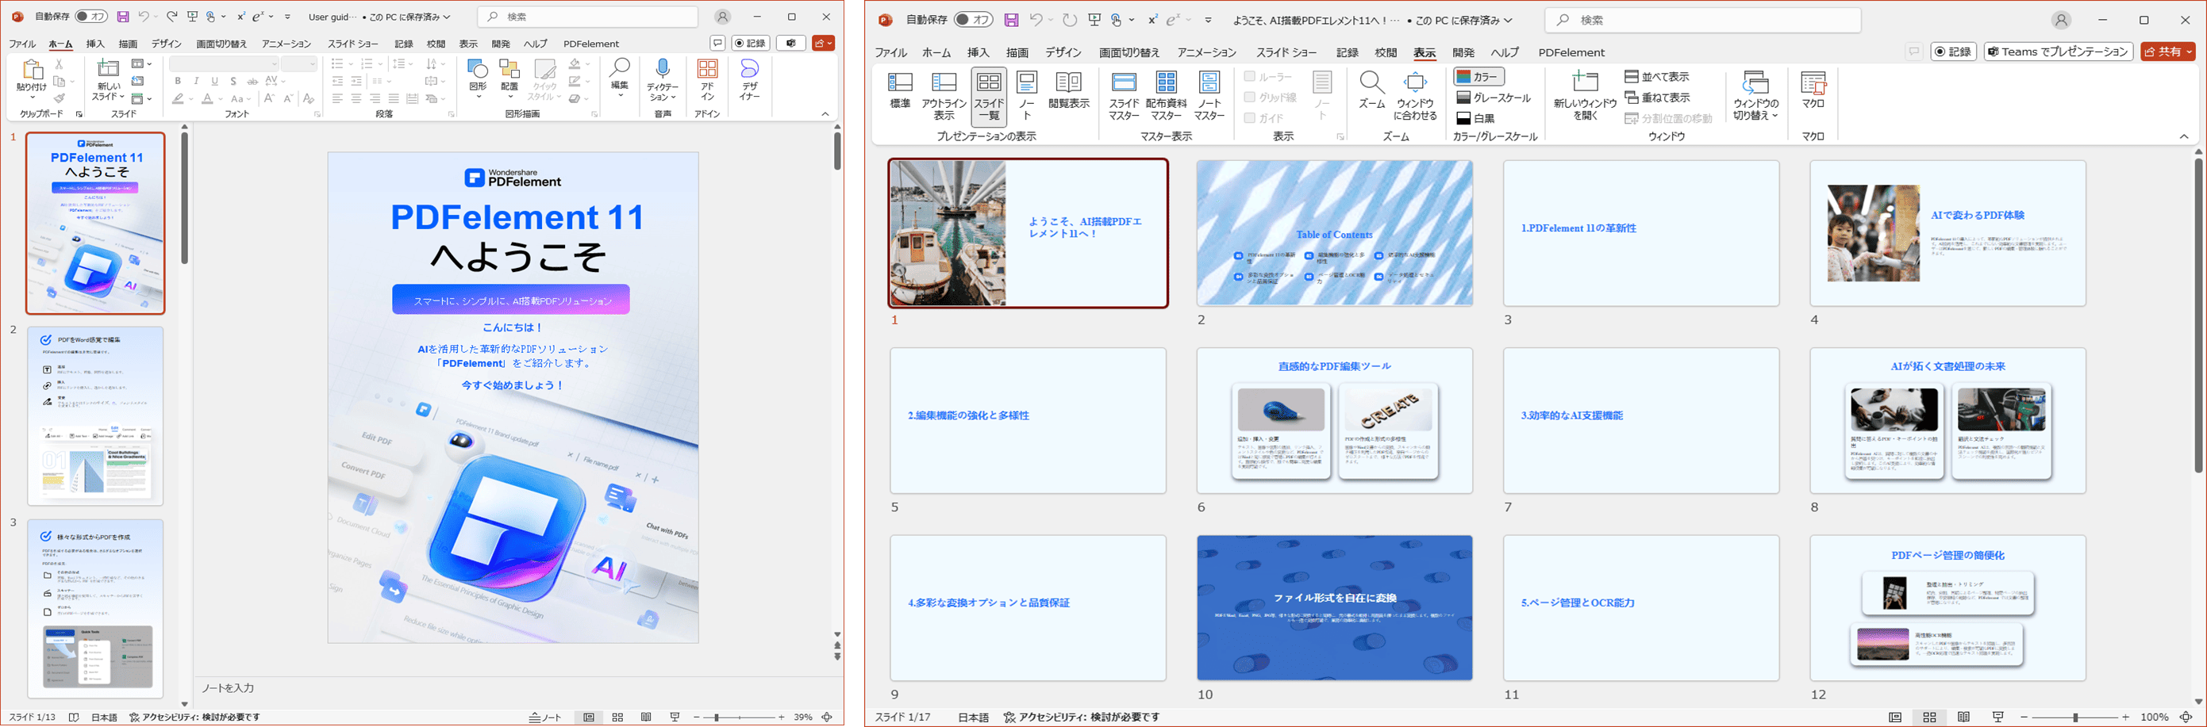The width and height of the screenshot is (2207, 727).
Task: Open font name combo box in left window
Action: 225,64
